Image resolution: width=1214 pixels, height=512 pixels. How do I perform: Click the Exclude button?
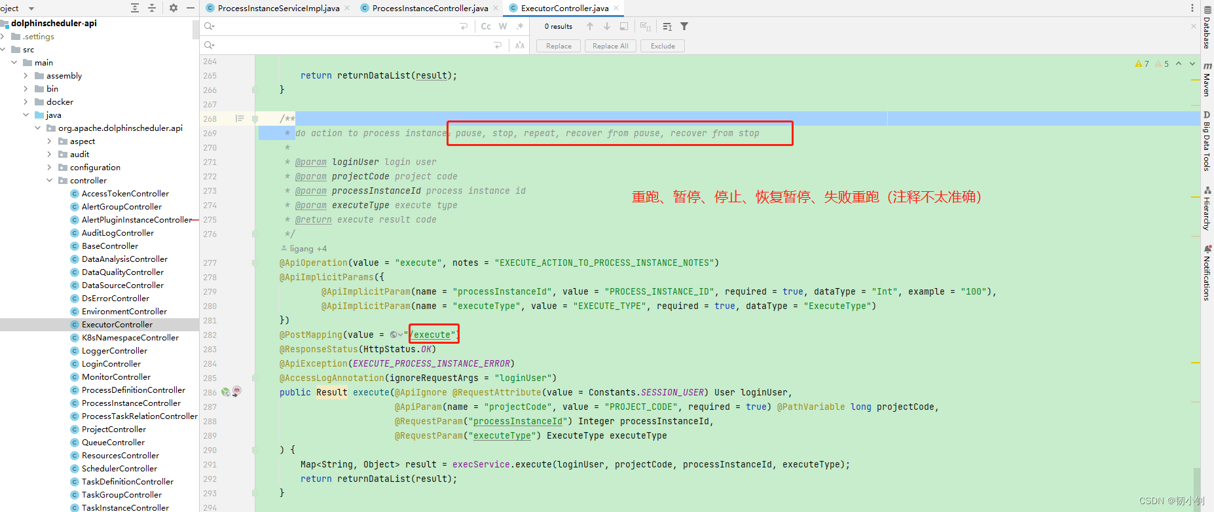pyautogui.click(x=663, y=46)
